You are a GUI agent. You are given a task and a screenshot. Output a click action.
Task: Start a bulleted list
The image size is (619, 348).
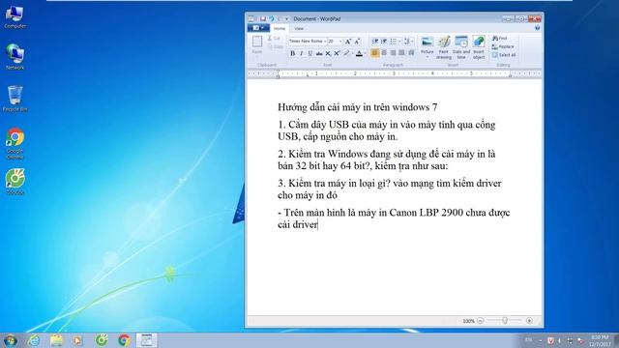(x=393, y=41)
